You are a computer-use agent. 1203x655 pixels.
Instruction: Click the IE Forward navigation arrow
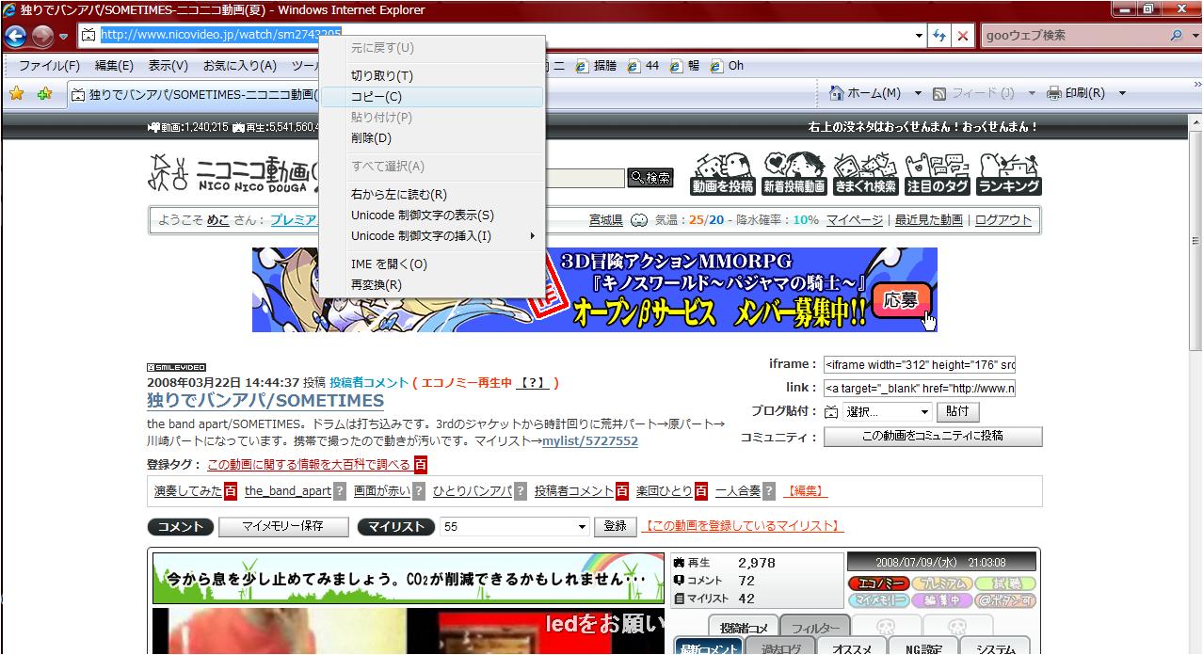coord(43,36)
